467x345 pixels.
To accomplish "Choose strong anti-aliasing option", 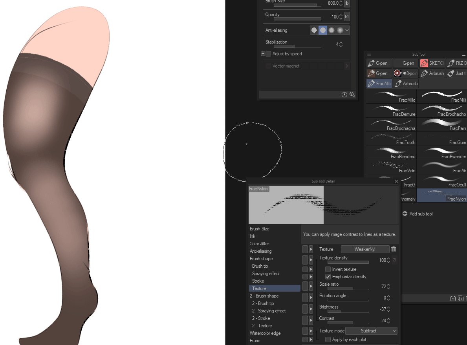I will click(340, 30).
